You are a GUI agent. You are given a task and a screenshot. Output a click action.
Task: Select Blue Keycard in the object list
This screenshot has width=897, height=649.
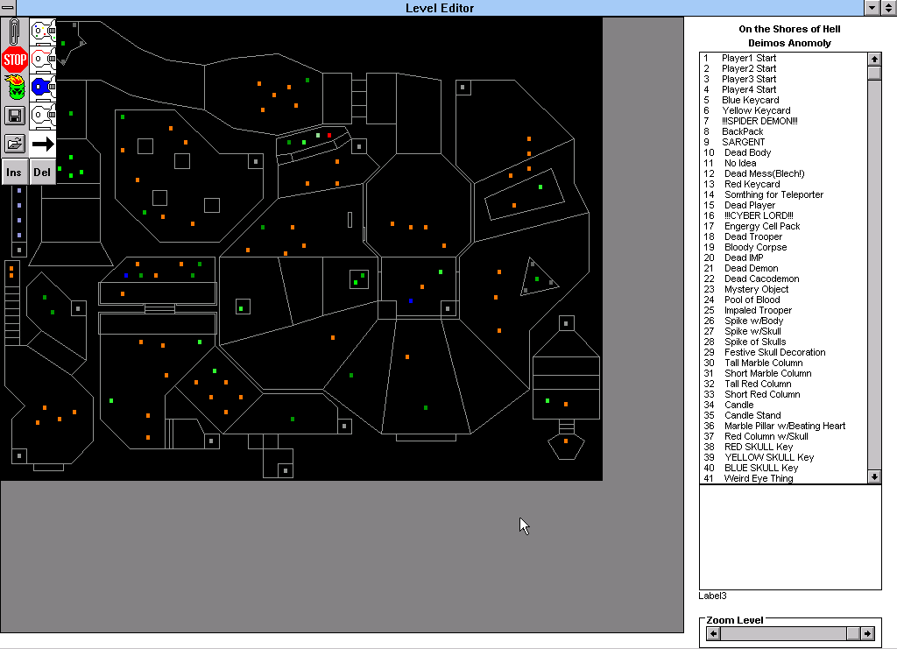750,100
